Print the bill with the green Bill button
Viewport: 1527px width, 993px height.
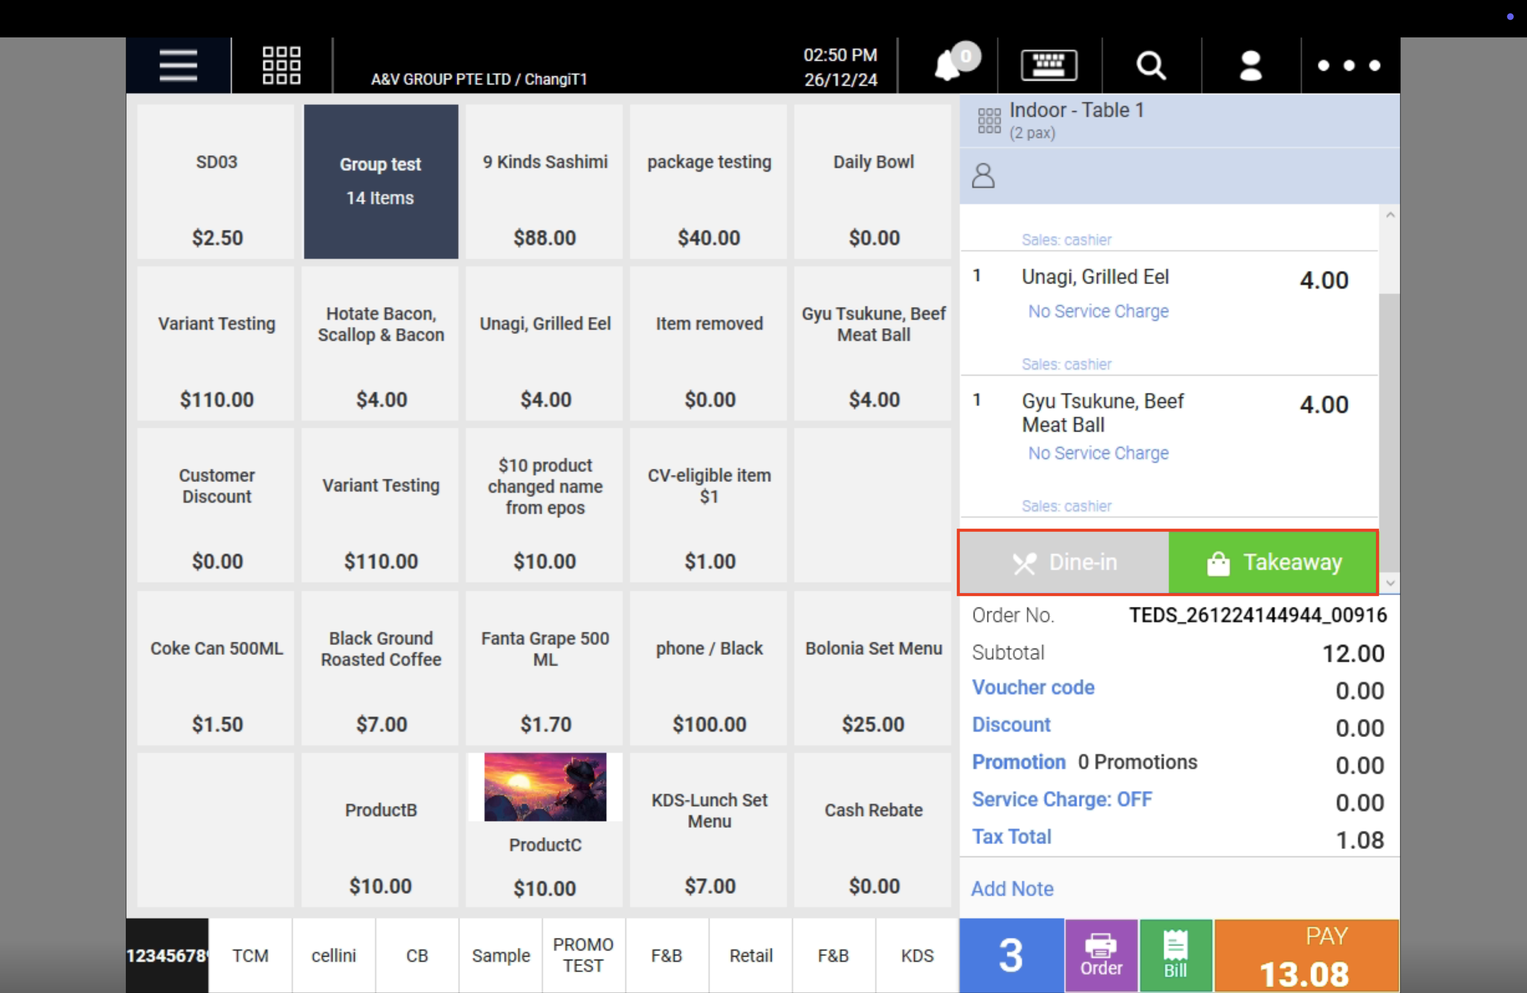(1175, 955)
